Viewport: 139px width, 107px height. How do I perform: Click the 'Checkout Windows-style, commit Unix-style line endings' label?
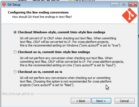tap(61, 32)
